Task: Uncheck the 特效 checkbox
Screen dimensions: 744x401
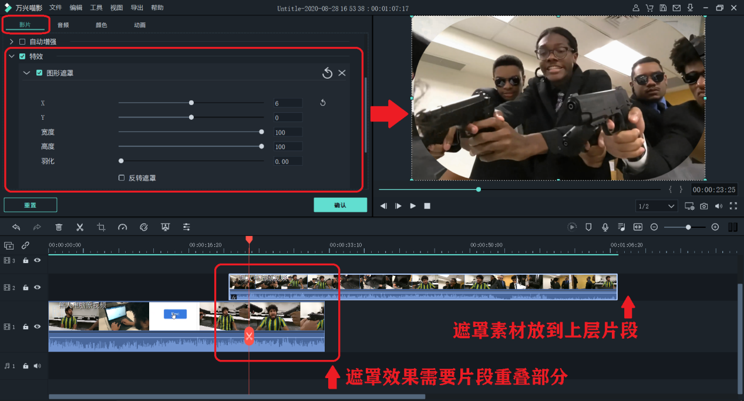Action: click(x=22, y=56)
